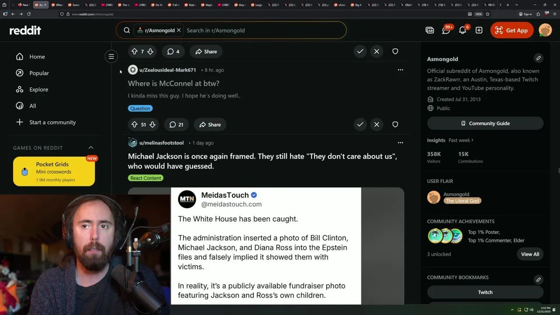Open u/melinasfootstool profile

[162, 143]
